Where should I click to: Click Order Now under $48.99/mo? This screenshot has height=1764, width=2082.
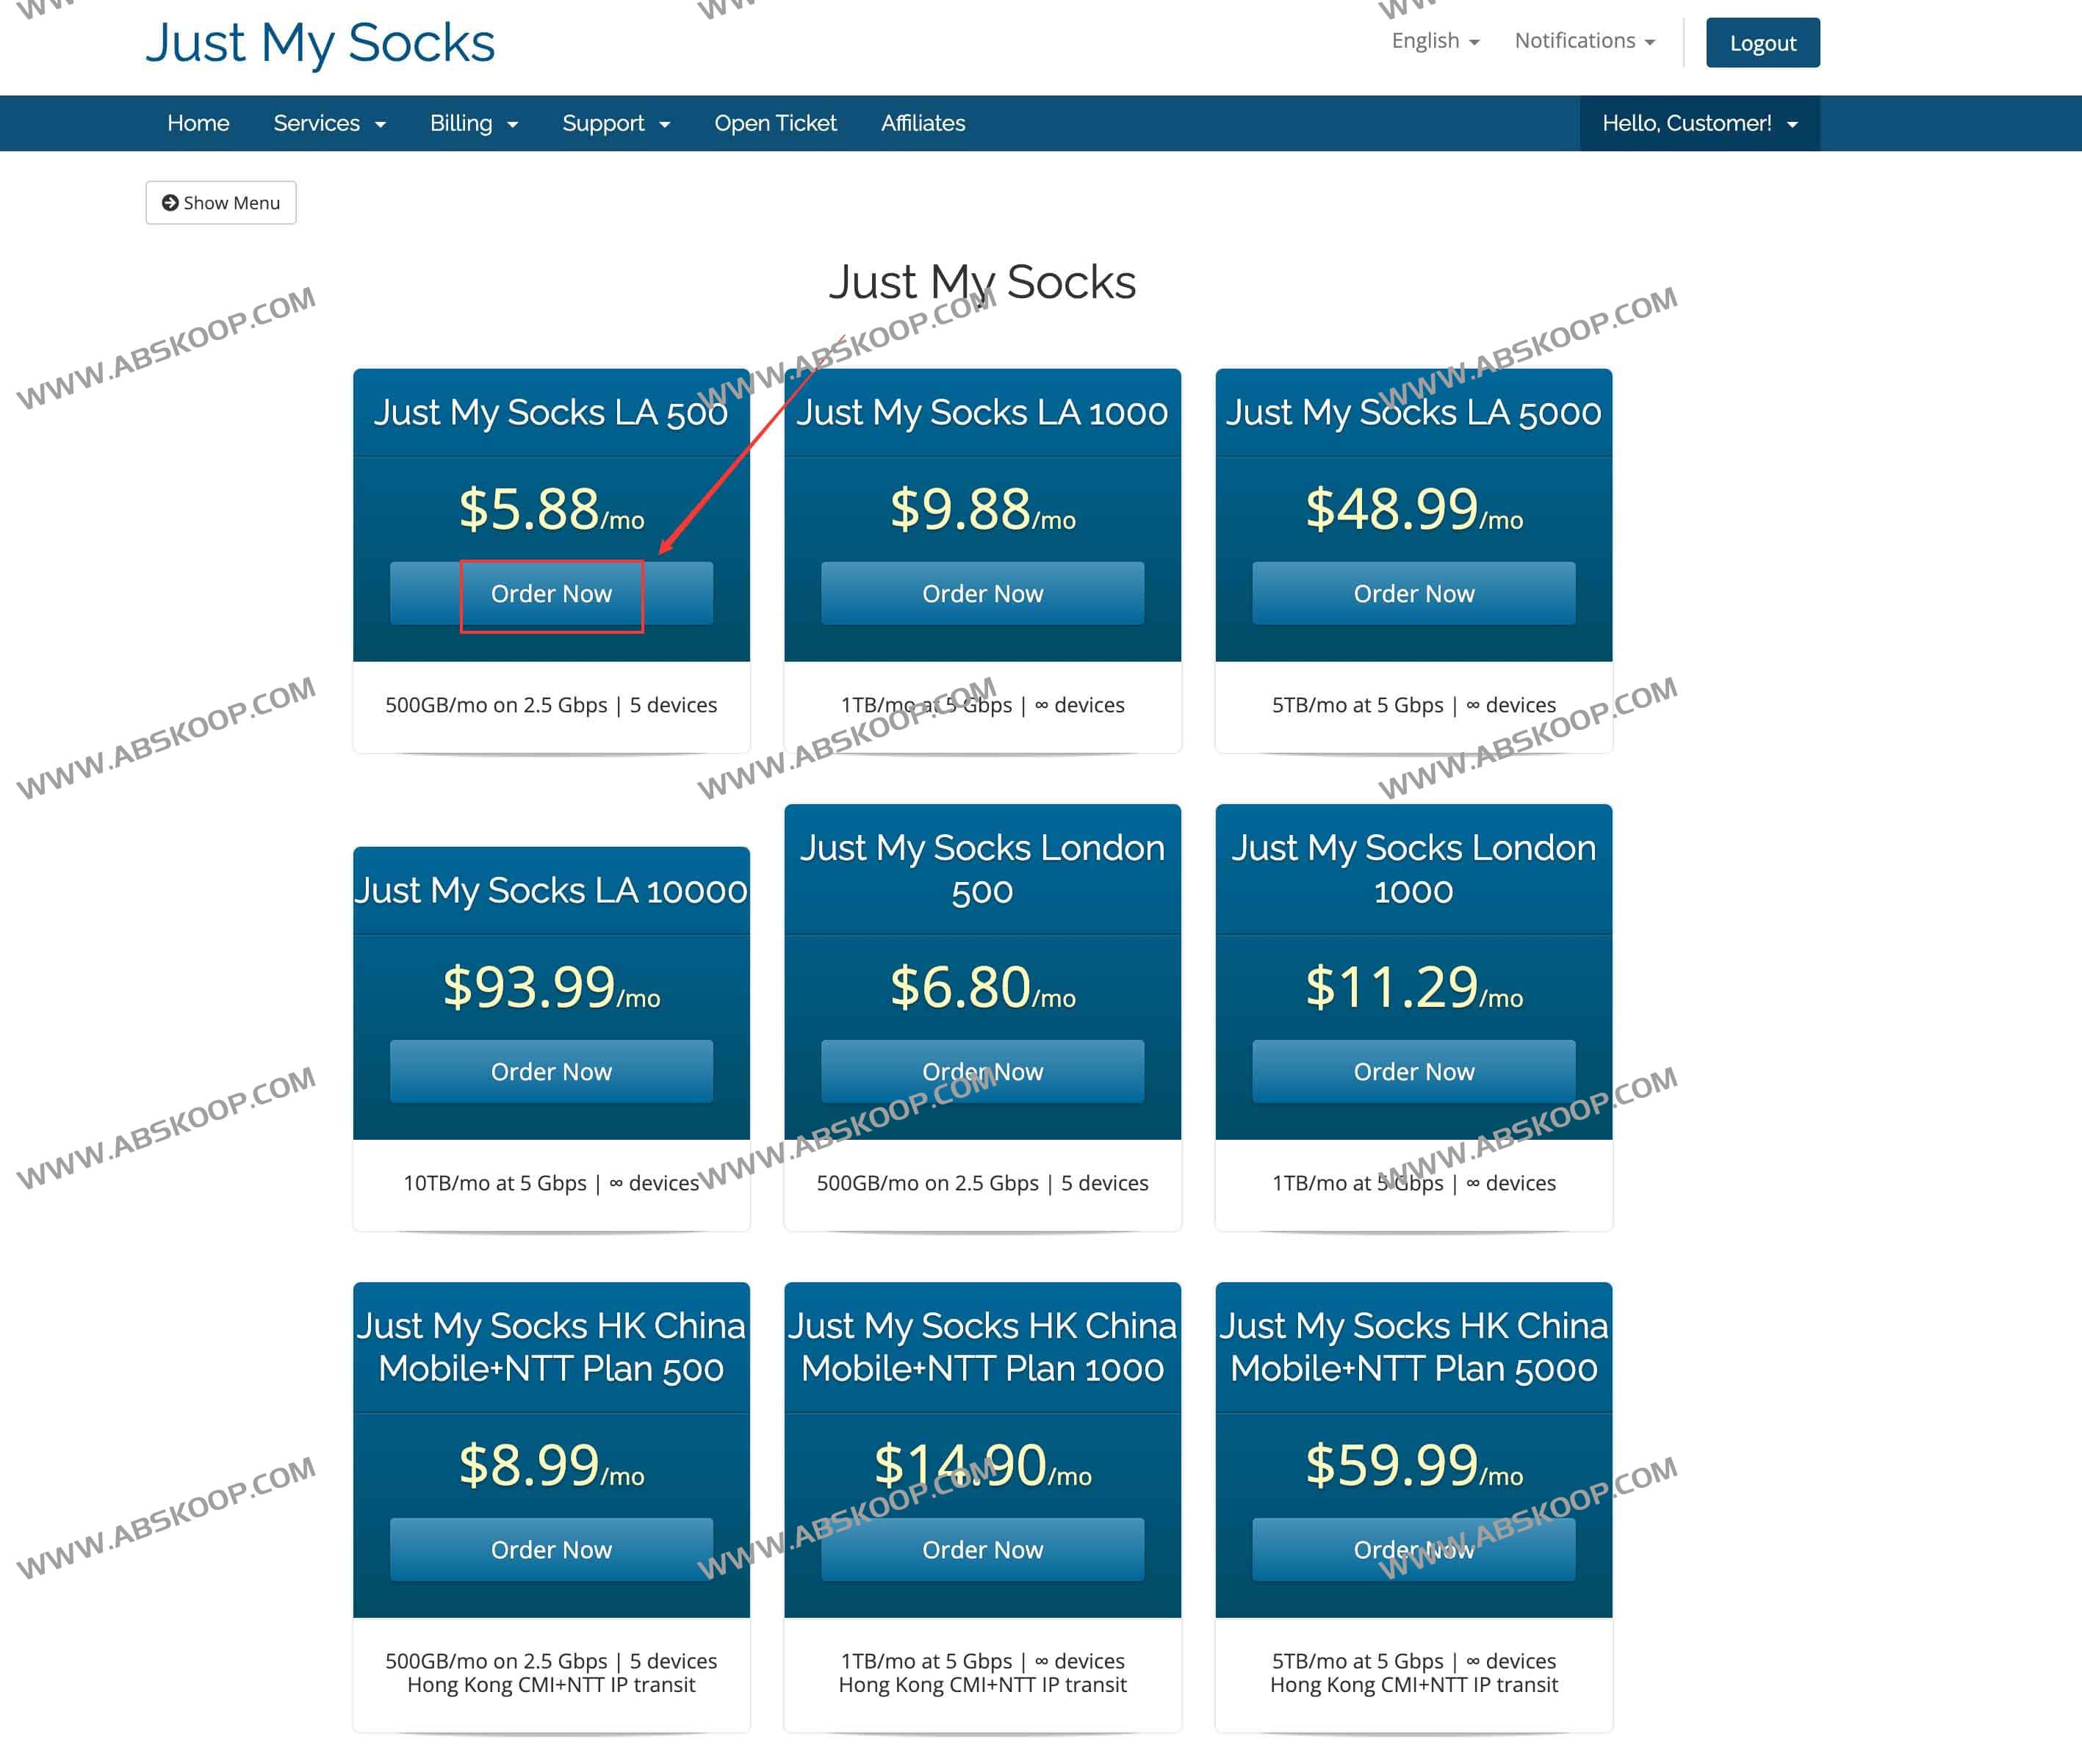1413,594
